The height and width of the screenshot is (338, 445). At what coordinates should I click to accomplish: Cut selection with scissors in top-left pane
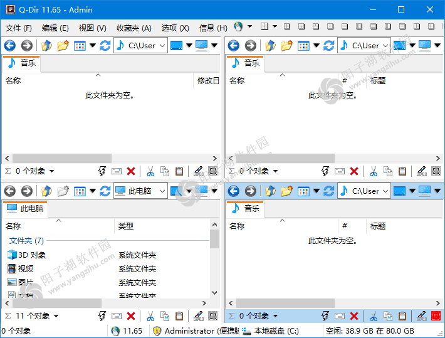(x=150, y=171)
